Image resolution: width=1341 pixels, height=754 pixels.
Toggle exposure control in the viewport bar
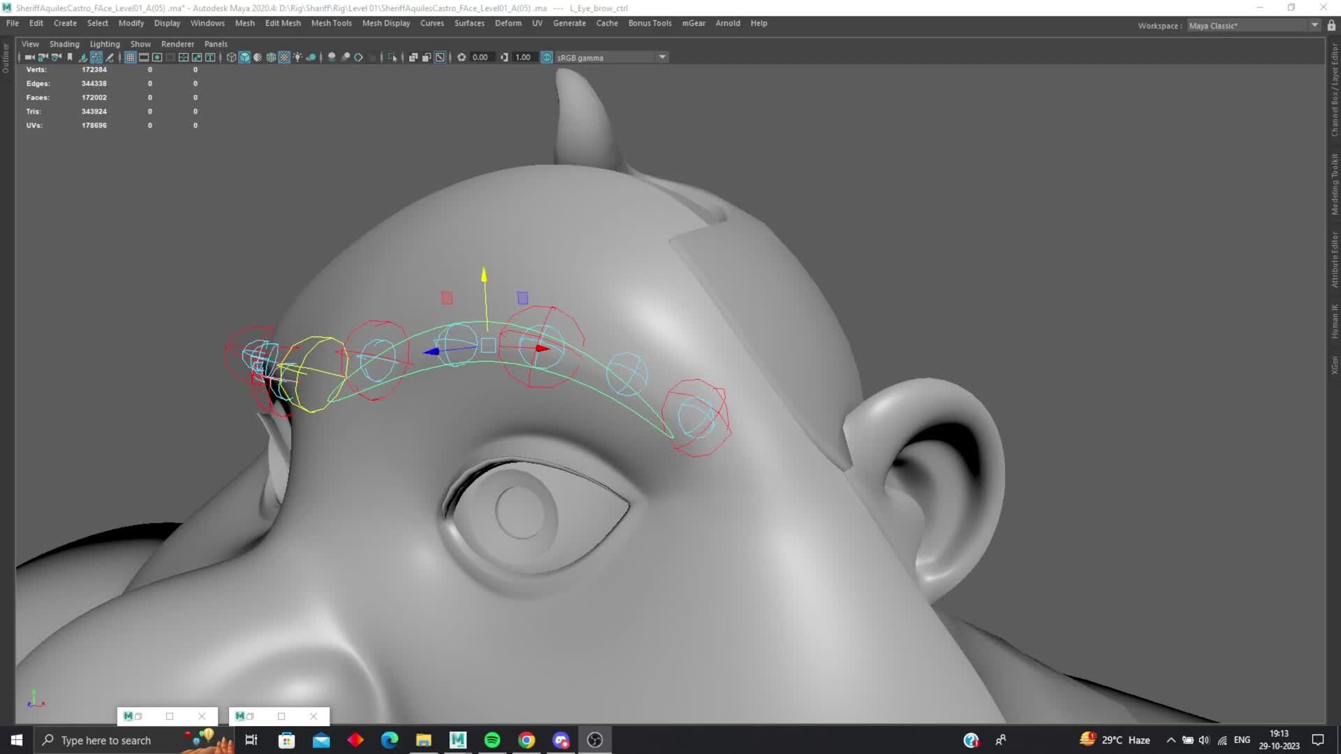click(x=461, y=57)
